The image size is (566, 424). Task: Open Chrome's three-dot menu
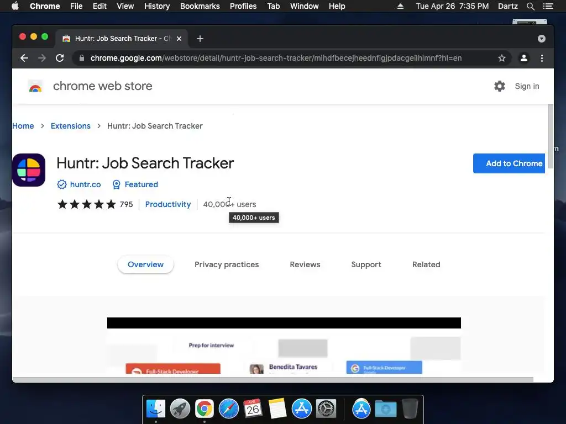542,58
